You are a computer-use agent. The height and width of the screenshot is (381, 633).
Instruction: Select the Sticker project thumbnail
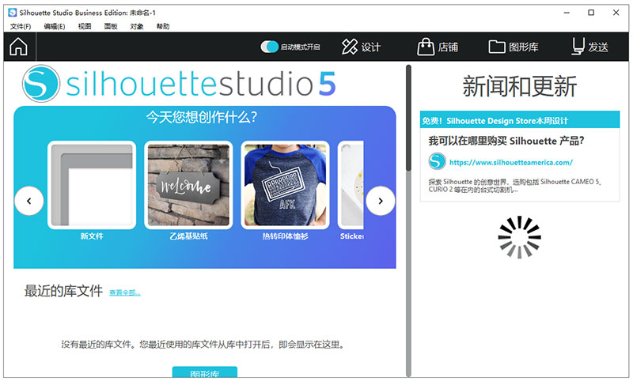tap(351, 185)
